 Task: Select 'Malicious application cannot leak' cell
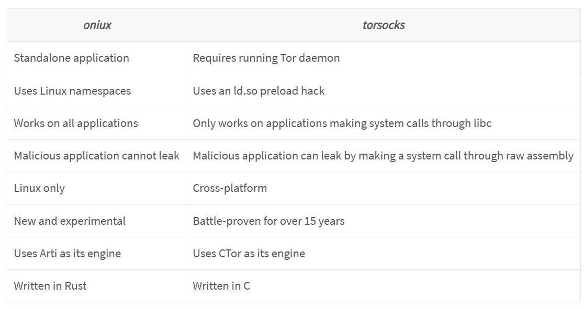click(x=97, y=156)
